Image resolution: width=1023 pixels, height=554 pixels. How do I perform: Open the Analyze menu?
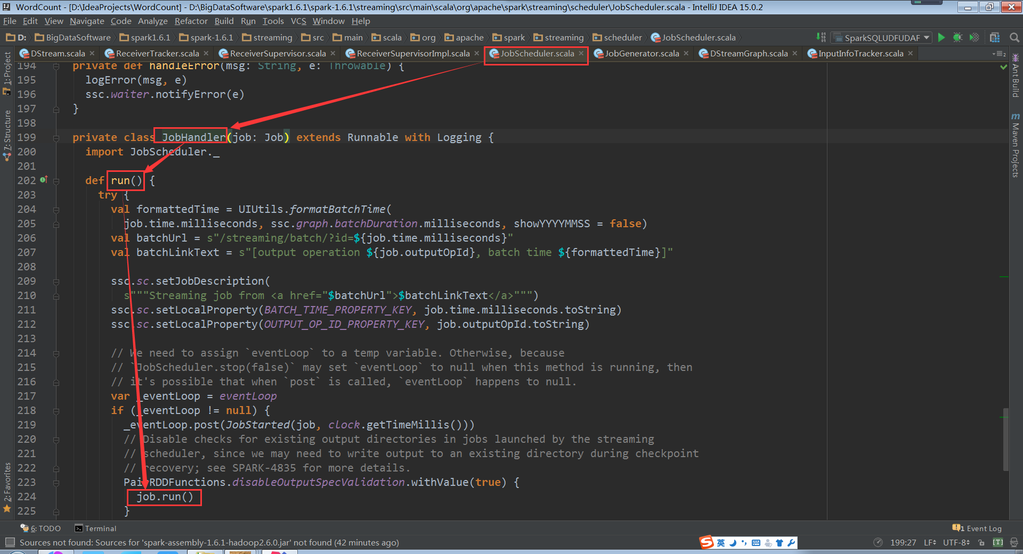[153, 21]
